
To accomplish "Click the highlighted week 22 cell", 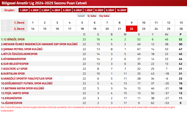I will click(x=132, y=29).
